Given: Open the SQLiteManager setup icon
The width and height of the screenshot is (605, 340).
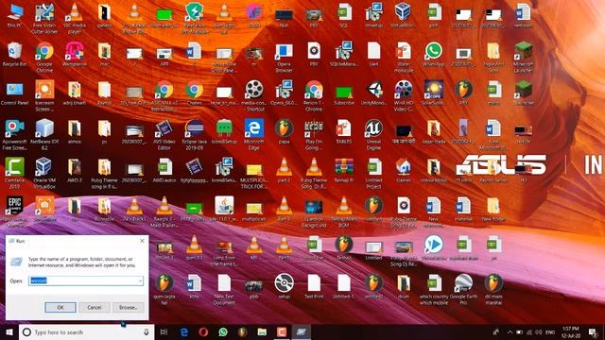Looking at the screenshot, I should point(344,55).
